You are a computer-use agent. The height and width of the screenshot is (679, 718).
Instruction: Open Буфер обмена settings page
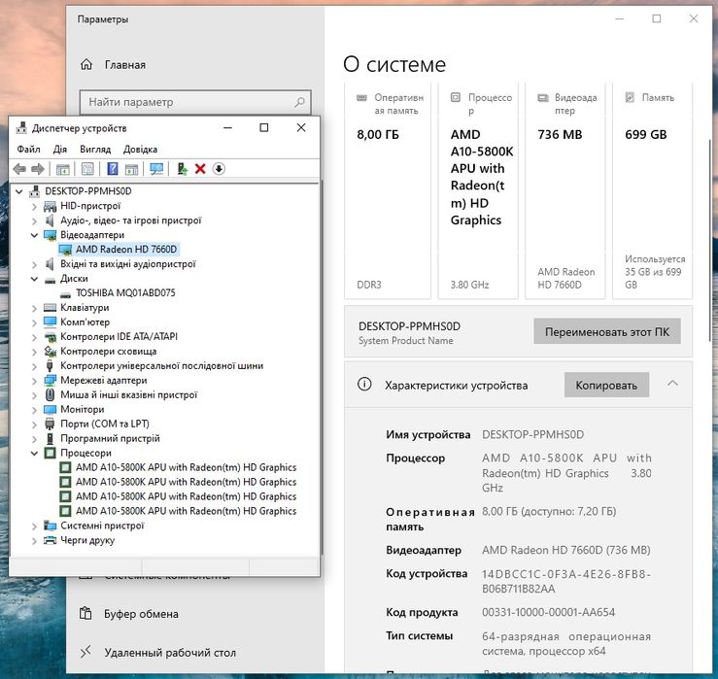(x=141, y=614)
